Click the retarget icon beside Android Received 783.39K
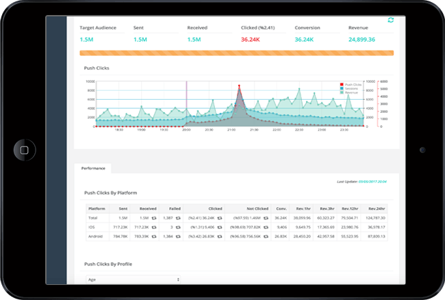Screen dimensions: 445x300 [154, 236]
